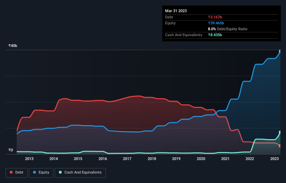Click the 2023 x-axis label
This screenshot has height=183, width=286.
[274, 159]
